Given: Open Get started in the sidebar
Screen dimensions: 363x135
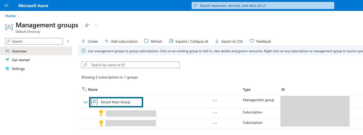Looking at the screenshot, I should [x=21, y=60].
